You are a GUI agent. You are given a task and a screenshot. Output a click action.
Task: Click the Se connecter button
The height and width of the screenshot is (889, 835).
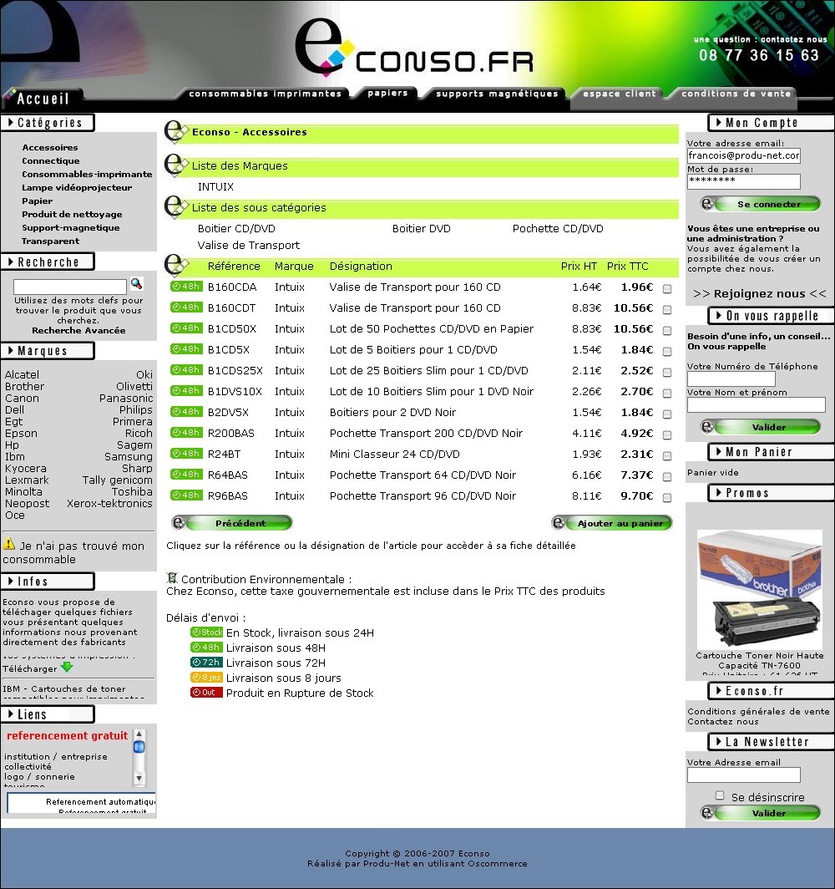(x=761, y=204)
